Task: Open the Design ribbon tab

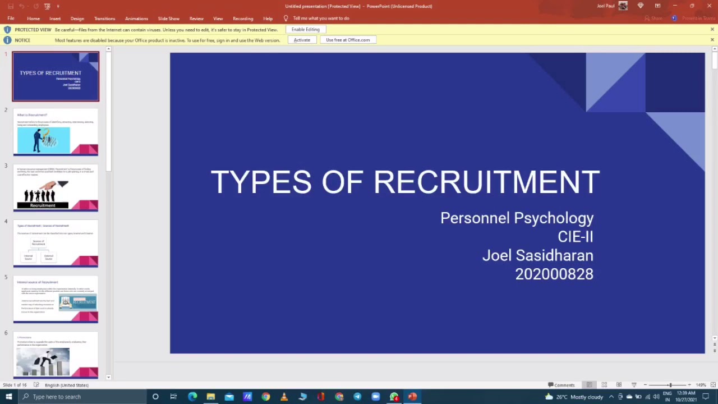Action: (x=77, y=19)
